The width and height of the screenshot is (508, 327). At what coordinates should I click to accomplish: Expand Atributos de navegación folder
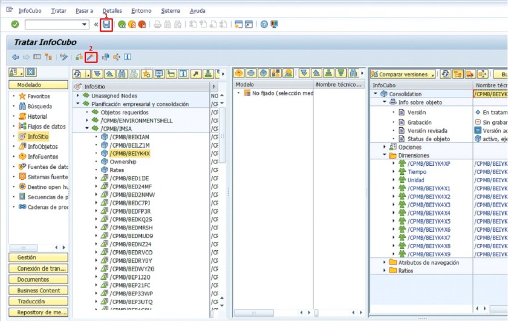385,262
